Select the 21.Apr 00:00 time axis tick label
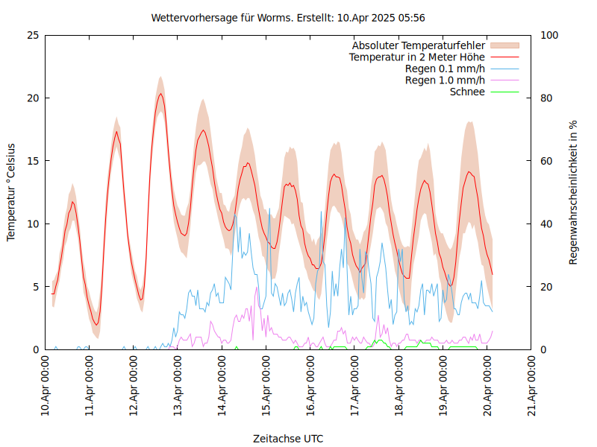 click(532, 387)
